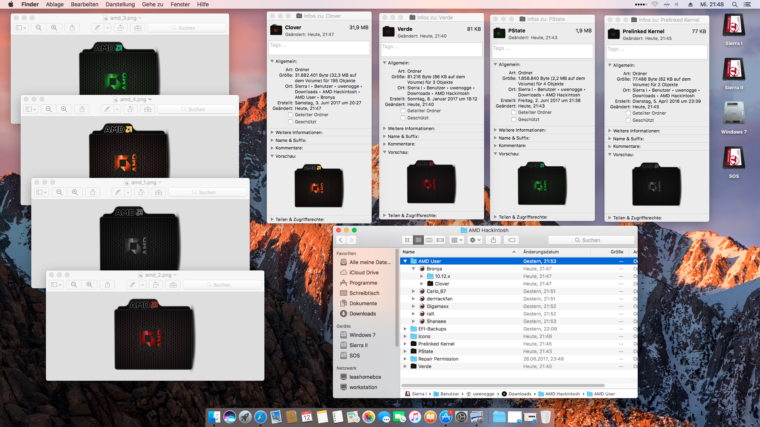The height and width of the screenshot is (427, 760).
Task: Open markup toolbox in amd_1.png window
Action: point(158,192)
